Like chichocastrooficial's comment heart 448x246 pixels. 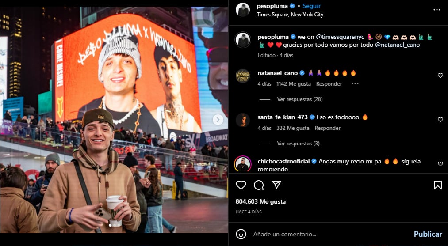point(440,163)
